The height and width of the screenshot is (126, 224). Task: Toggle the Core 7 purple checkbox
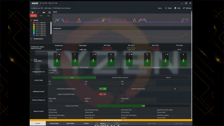coord(34,35)
